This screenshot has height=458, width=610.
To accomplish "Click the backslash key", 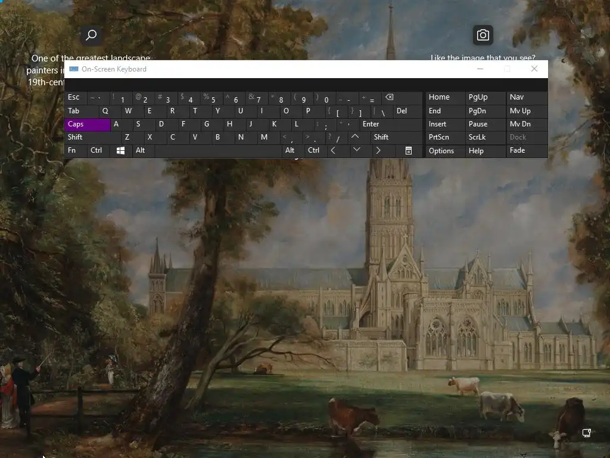I will pyautogui.click(x=381, y=112).
